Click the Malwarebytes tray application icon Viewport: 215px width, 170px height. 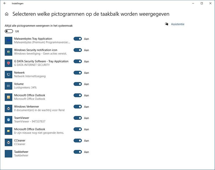pyautogui.click(x=9, y=41)
